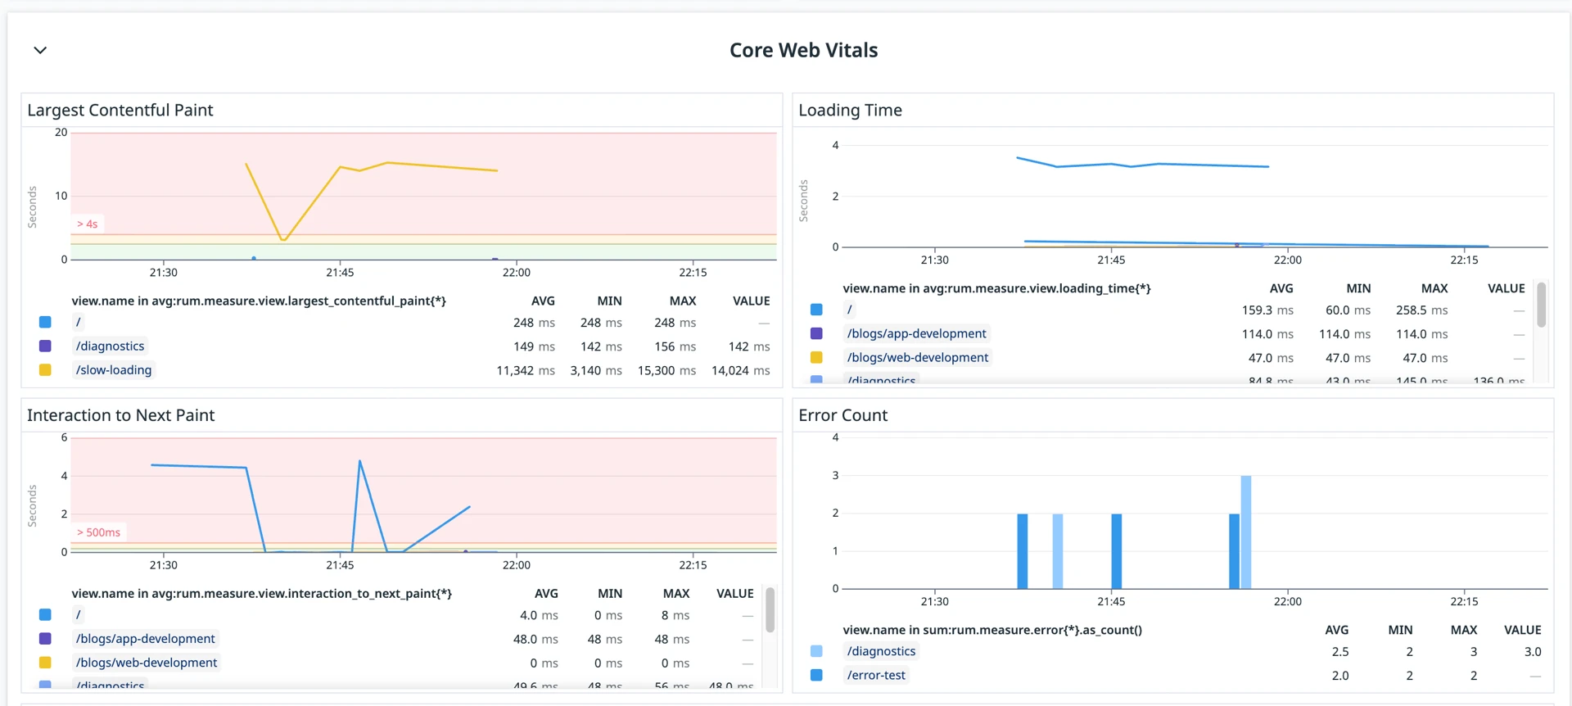Image resolution: width=1572 pixels, height=706 pixels.
Task: Select /diagnostics in Error Count legend
Action: (x=881, y=652)
